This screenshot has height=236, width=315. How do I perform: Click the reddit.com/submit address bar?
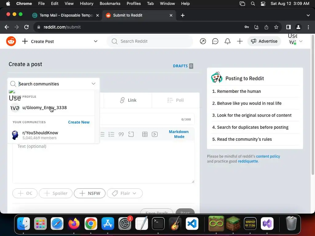coord(139,27)
